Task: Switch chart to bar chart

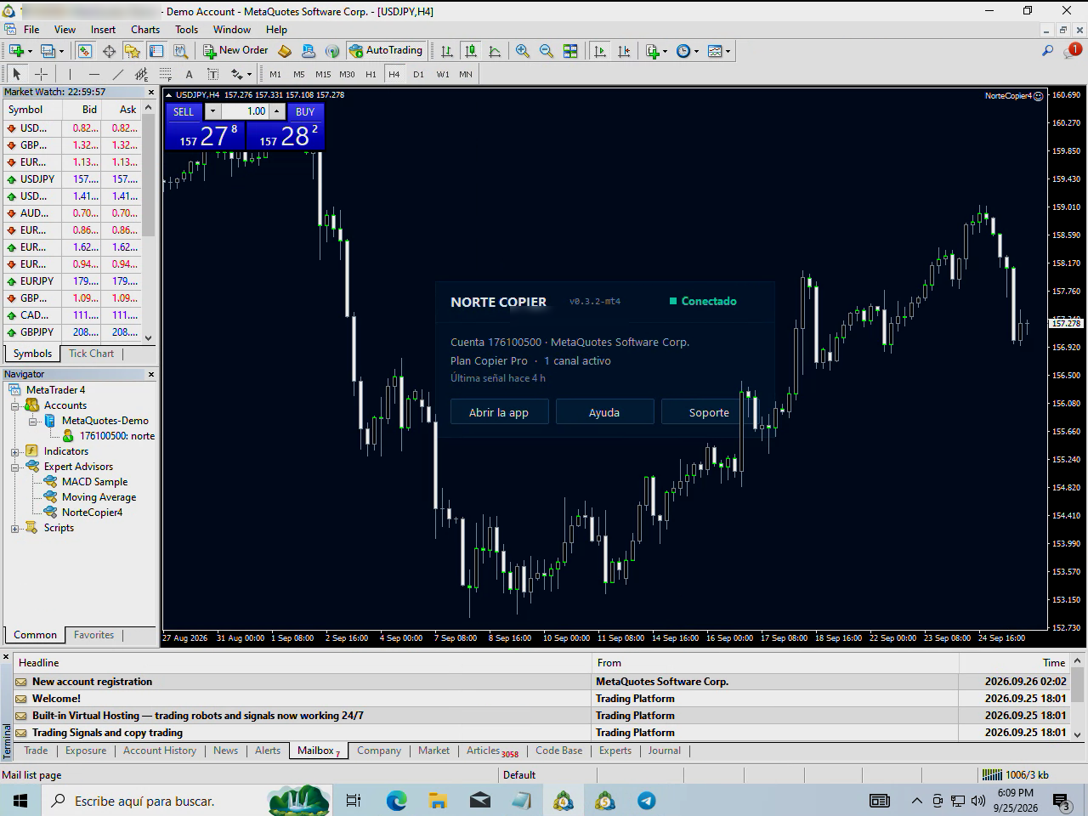Action: 447,51
